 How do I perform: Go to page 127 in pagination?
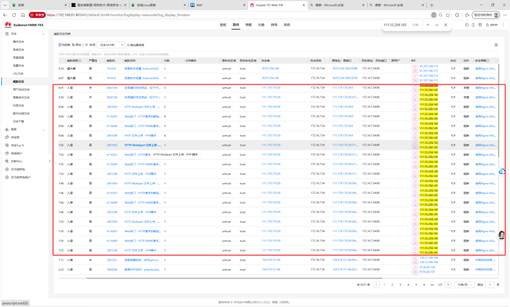pos(440,285)
